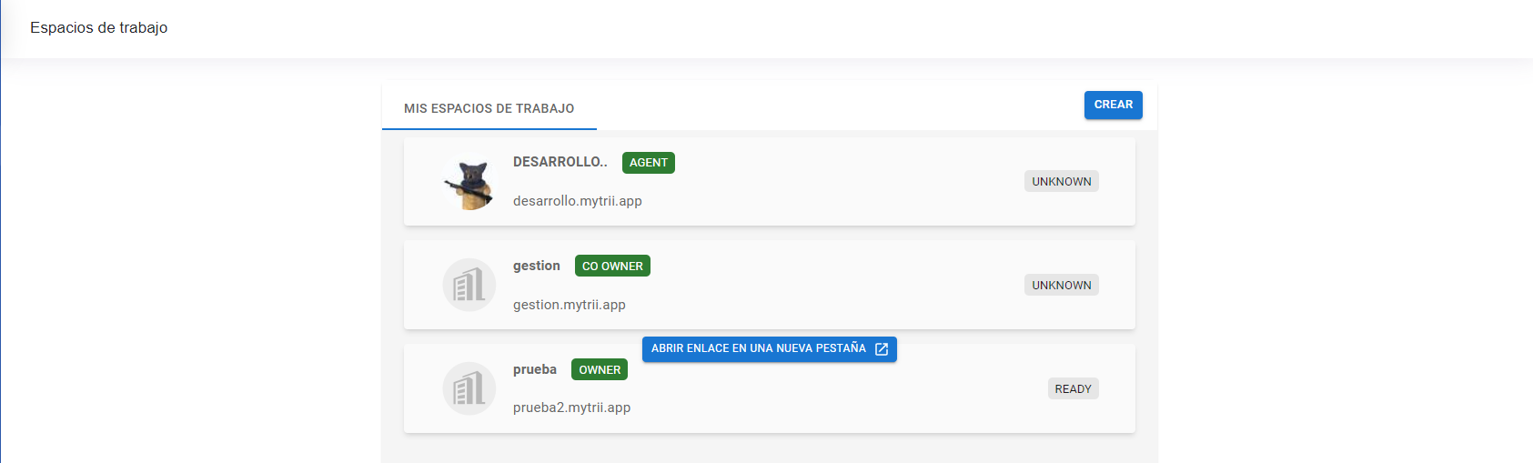Viewport: 1533px width, 463px height.
Task: Click the gestion workspace building icon
Action: tap(469, 286)
